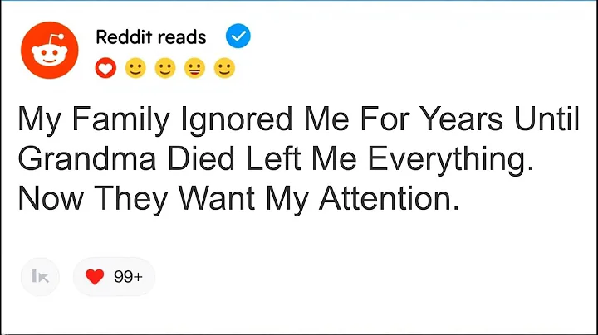Click the word "Everything" in the post
This screenshot has width=598, height=335.
pyautogui.click(x=444, y=163)
